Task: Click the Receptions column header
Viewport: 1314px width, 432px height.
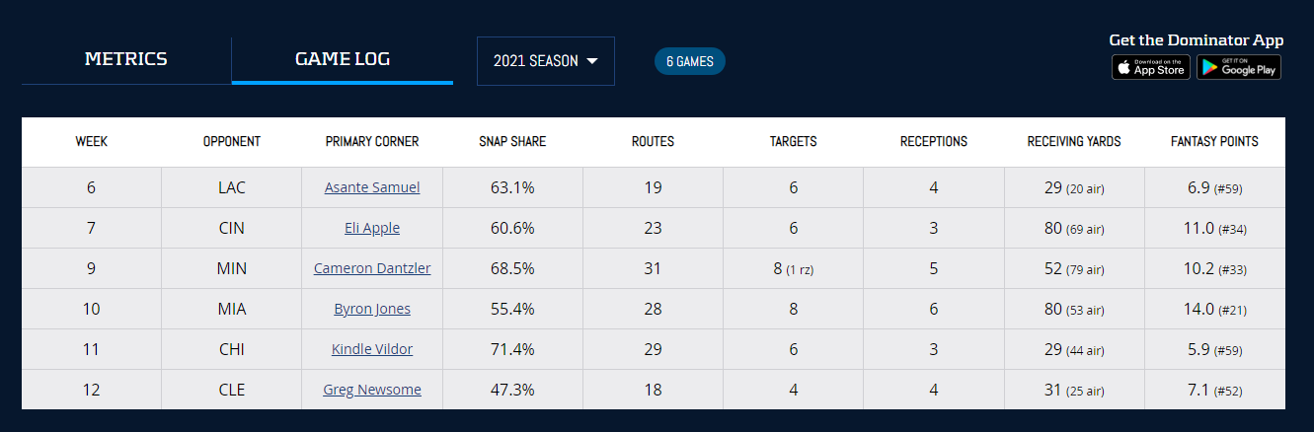Action: [934, 142]
